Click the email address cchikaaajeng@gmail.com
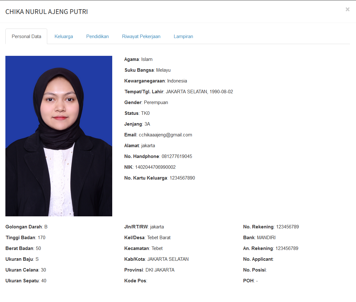The height and width of the screenshot is (302, 356). [165, 135]
